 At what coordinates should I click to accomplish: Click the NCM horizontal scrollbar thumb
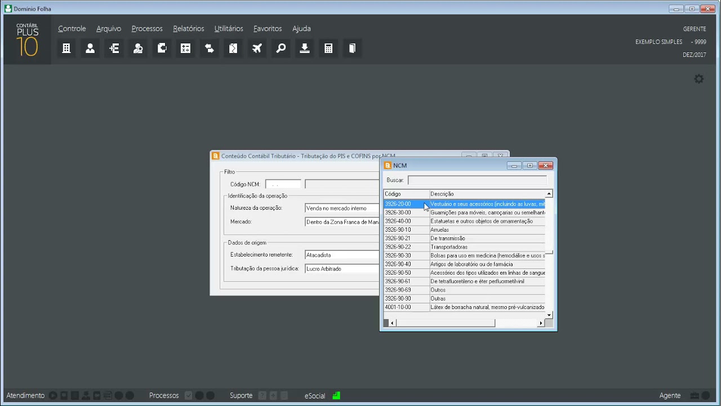[x=445, y=323]
